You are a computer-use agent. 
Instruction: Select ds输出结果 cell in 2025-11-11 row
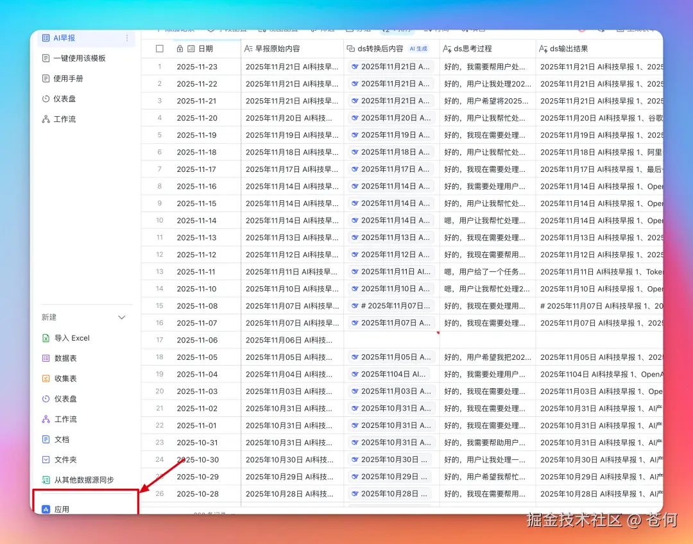599,272
